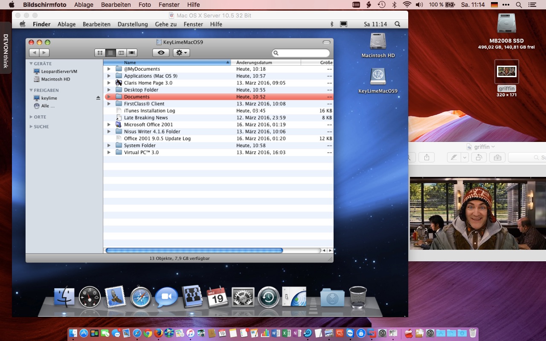Click the horizontal scrollbar in the Finder list
Image resolution: width=546 pixels, height=341 pixels.
(x=194, y=250)
